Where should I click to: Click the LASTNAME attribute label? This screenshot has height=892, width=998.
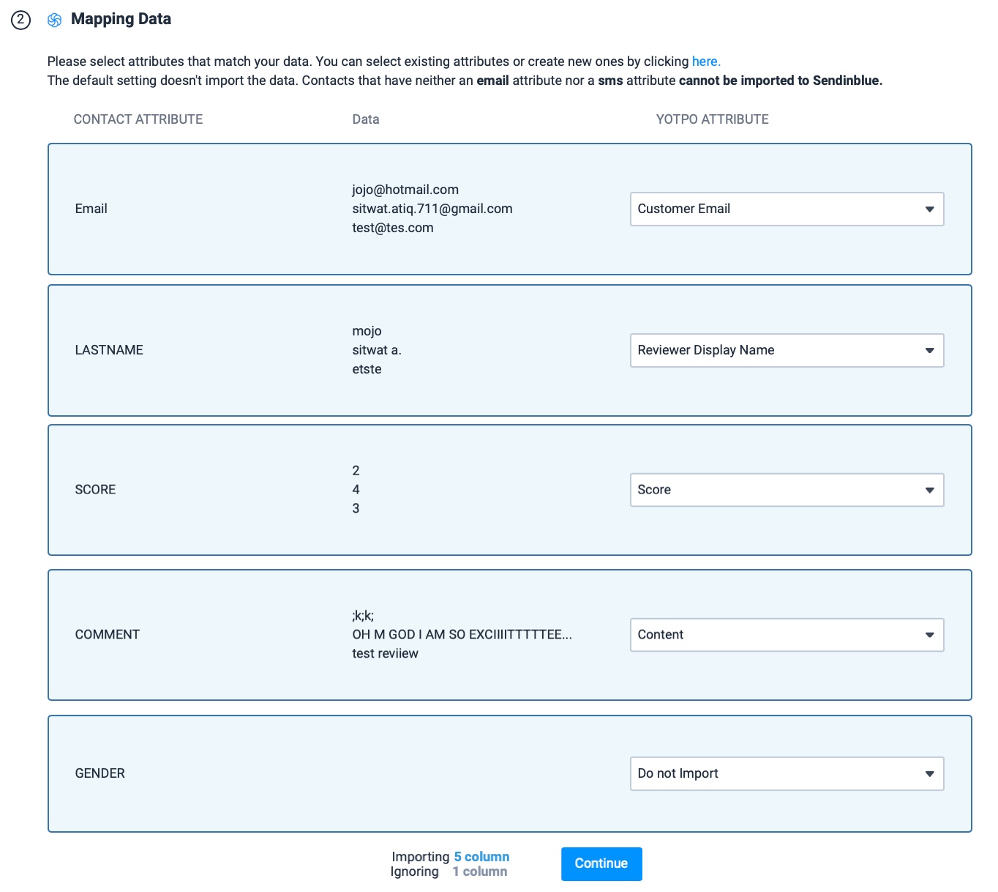point(109,350)
